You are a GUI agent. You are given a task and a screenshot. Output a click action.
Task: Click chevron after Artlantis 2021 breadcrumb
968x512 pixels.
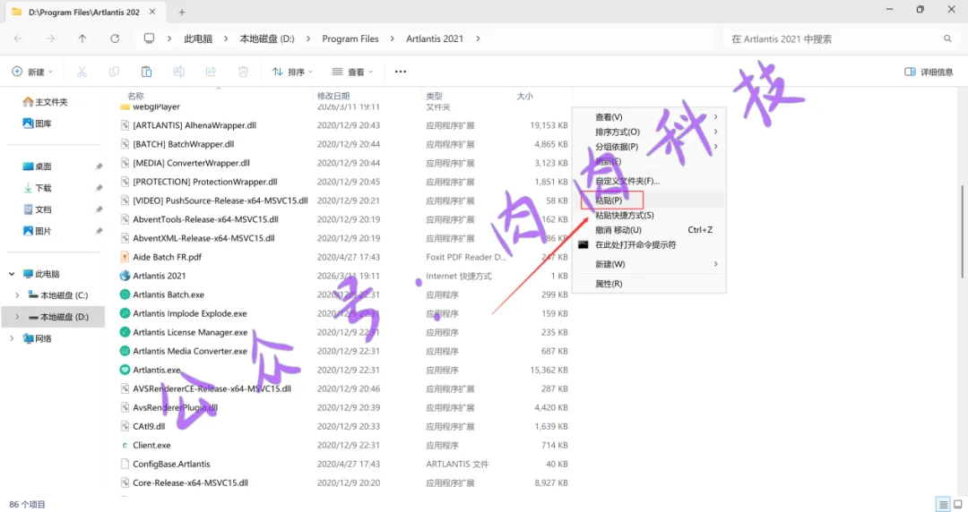pos(478,38)
